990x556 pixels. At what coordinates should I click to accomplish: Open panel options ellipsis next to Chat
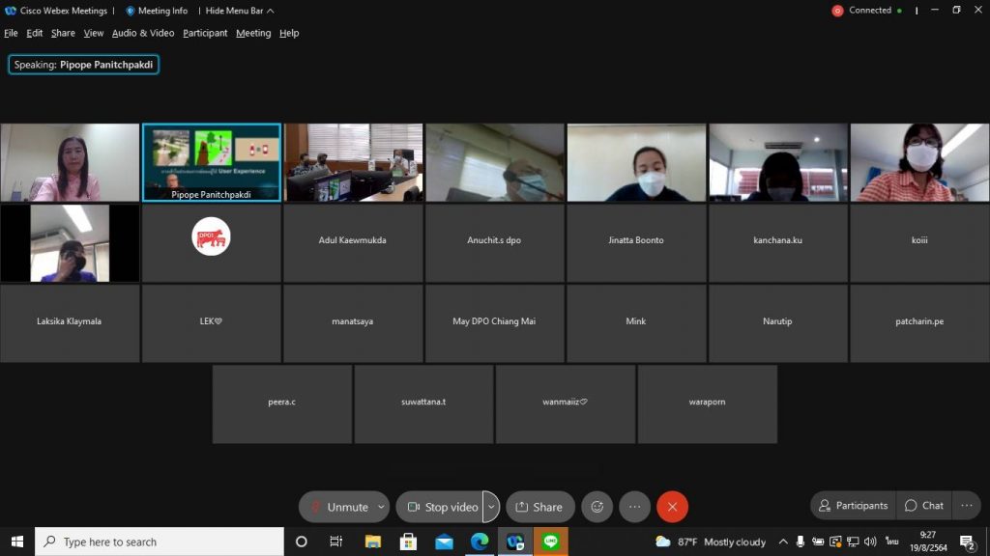966,506
